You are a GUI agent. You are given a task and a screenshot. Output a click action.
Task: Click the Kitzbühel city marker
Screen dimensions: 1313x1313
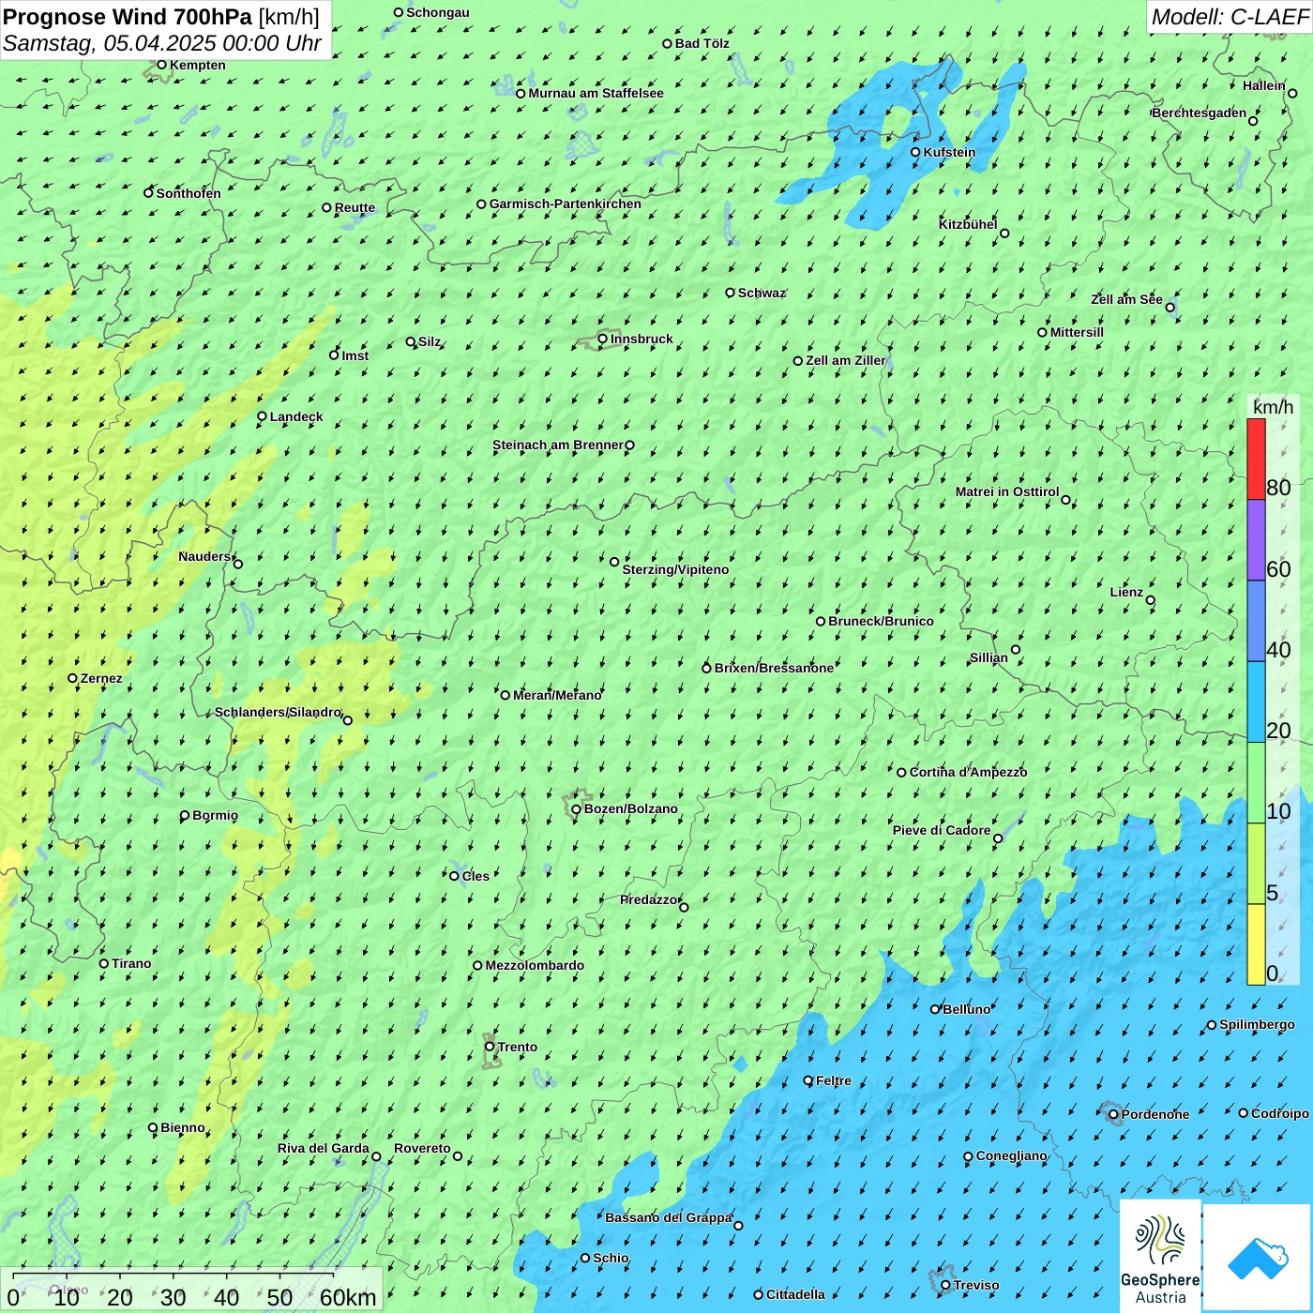(x=1004, y=234)
